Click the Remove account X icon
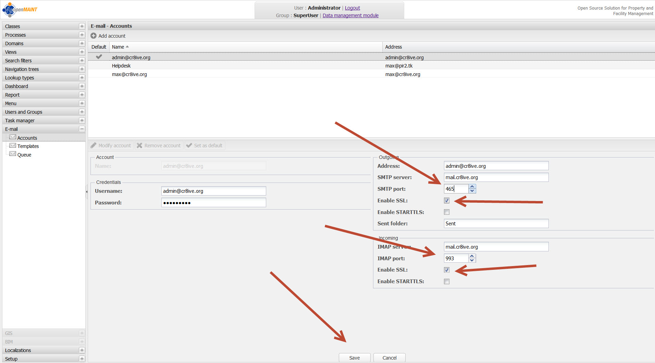The height and width of the screenshot is (363, 655). (x=139, y=146)
